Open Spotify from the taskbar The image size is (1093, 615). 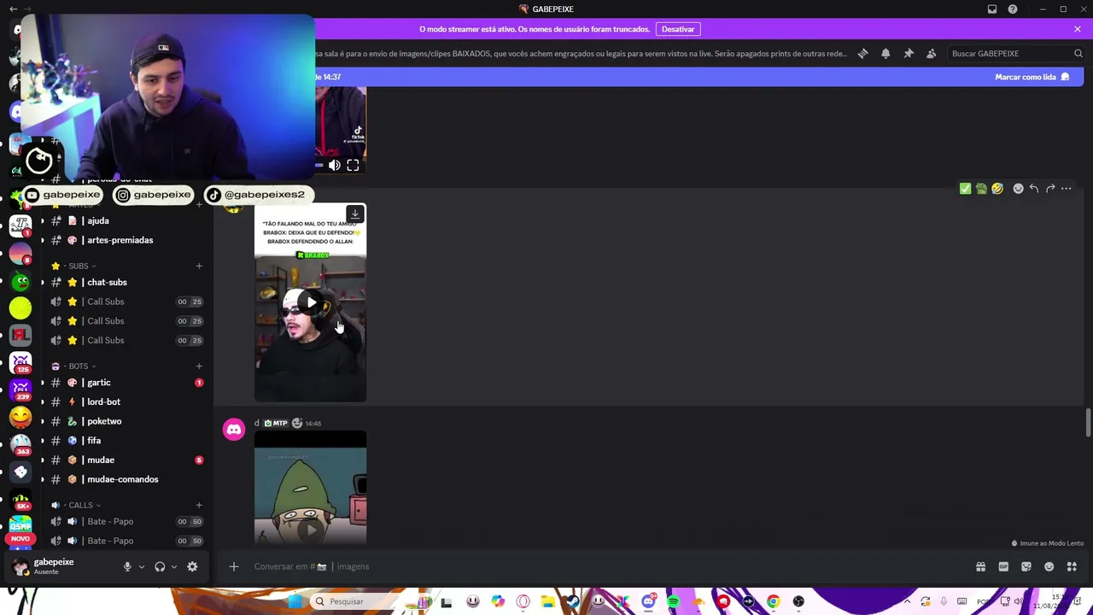pyautogui.click(x=673, y=601)
